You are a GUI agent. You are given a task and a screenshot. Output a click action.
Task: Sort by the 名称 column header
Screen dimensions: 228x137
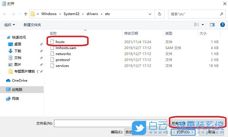53,34
